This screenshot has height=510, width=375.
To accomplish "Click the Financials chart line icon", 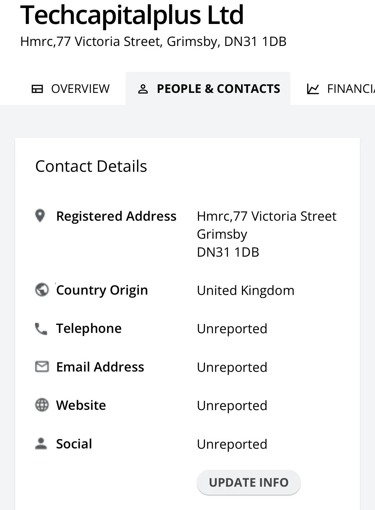I will [x=313, y=89].
